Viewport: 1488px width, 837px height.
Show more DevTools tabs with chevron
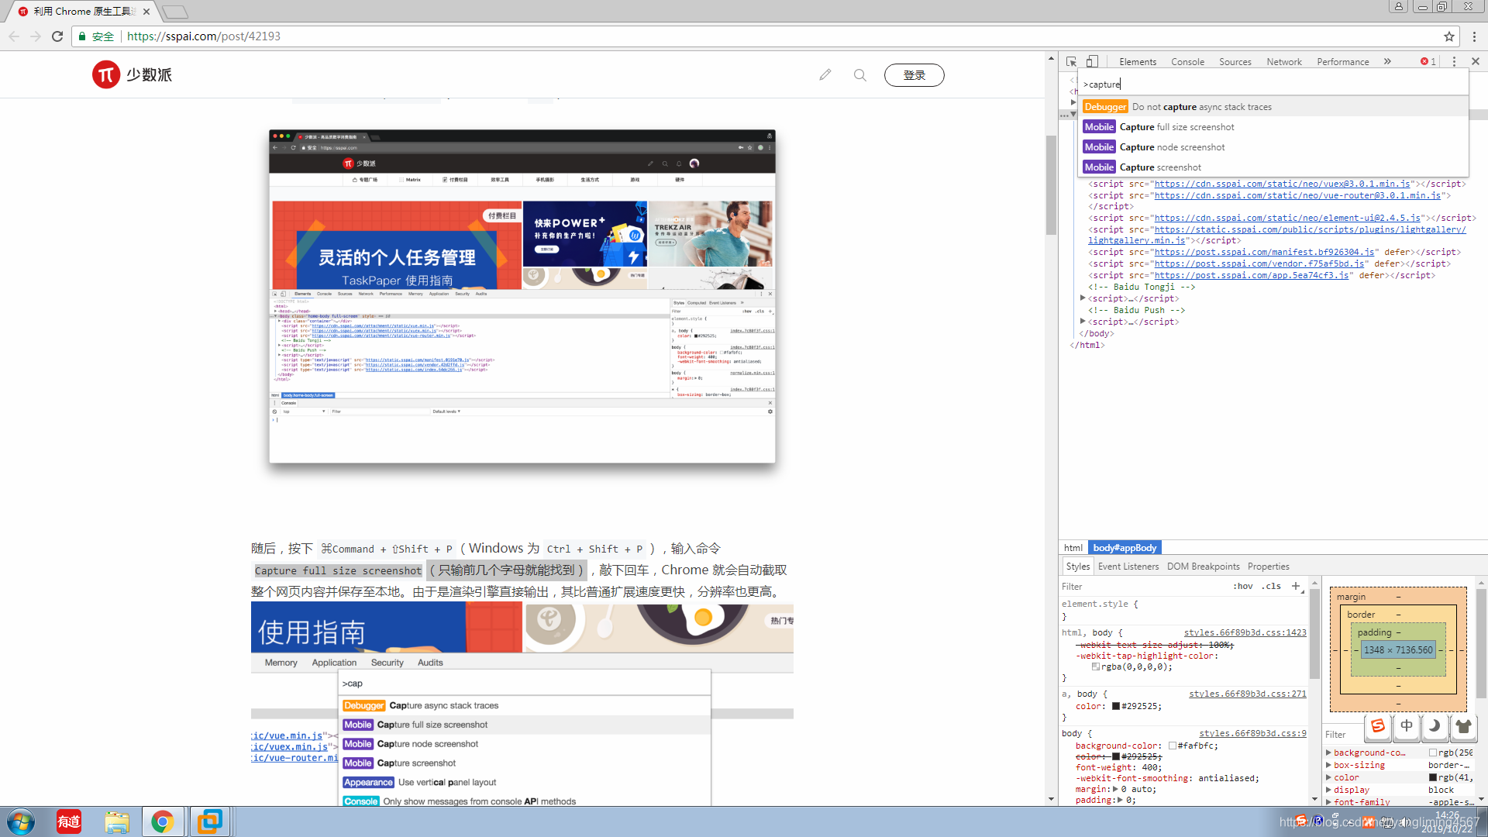1387,61
